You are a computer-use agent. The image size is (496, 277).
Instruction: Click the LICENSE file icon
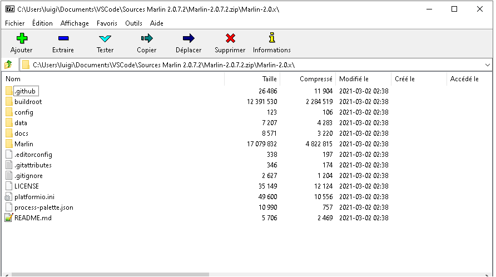click(9, 186)
